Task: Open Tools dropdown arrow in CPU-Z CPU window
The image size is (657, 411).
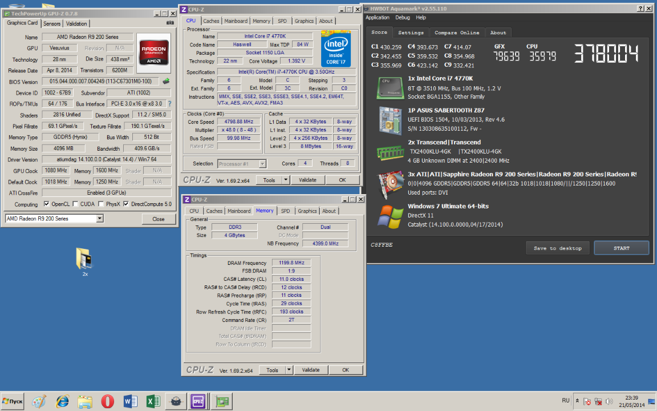Action: pyautogui.click(x=286, y=180)
